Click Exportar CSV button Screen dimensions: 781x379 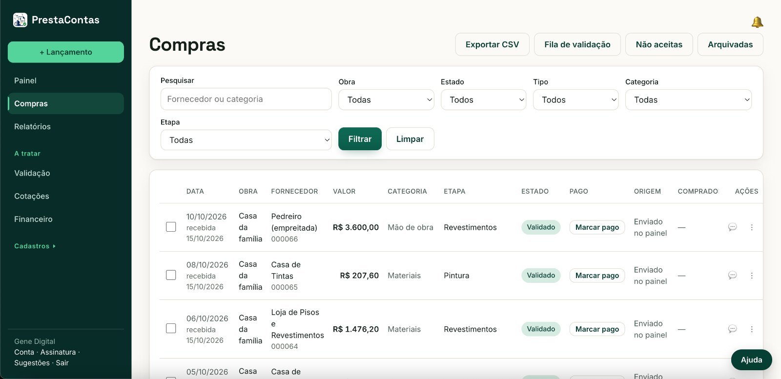(492, 44)
